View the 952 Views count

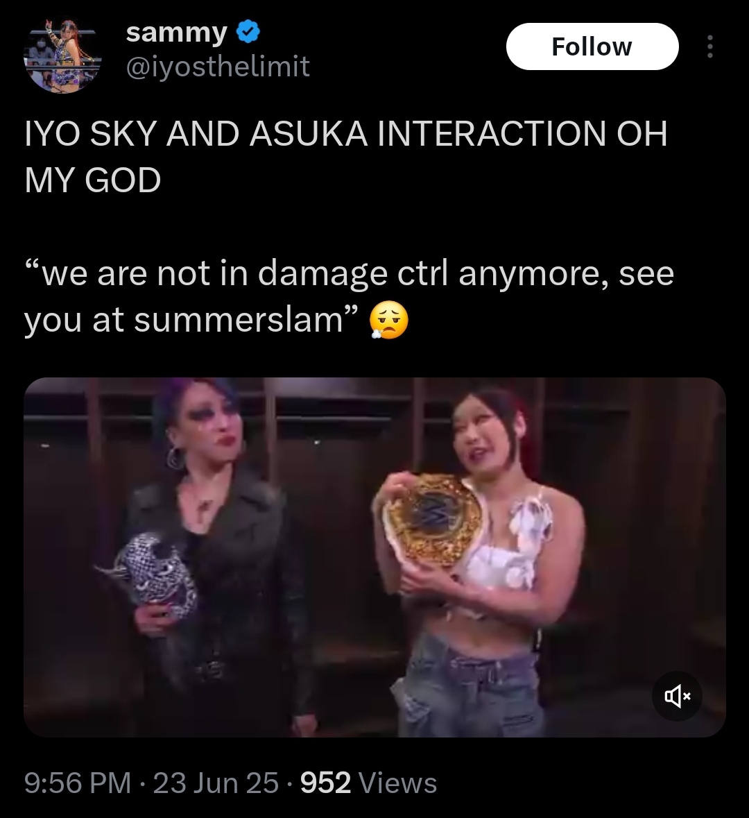click(x=369, y=783)
